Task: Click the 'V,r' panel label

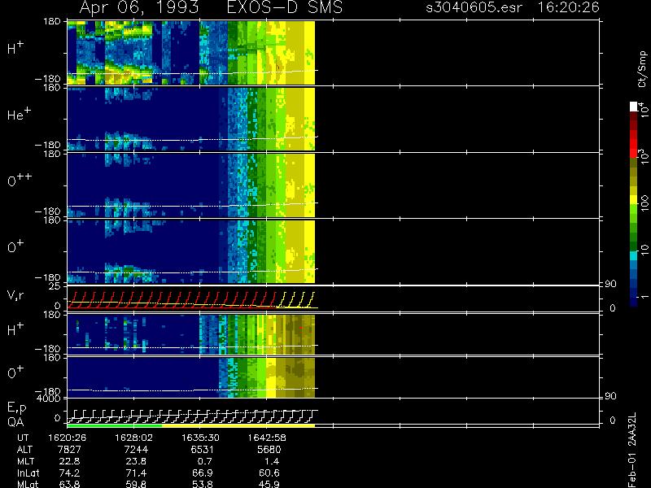Action: pos(15,295)
